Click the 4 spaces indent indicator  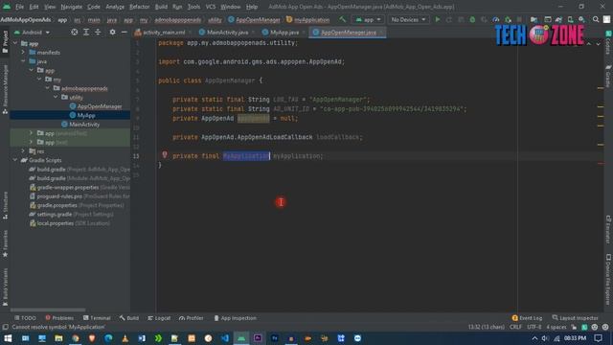pyautogui.click(x=556, y=327)
